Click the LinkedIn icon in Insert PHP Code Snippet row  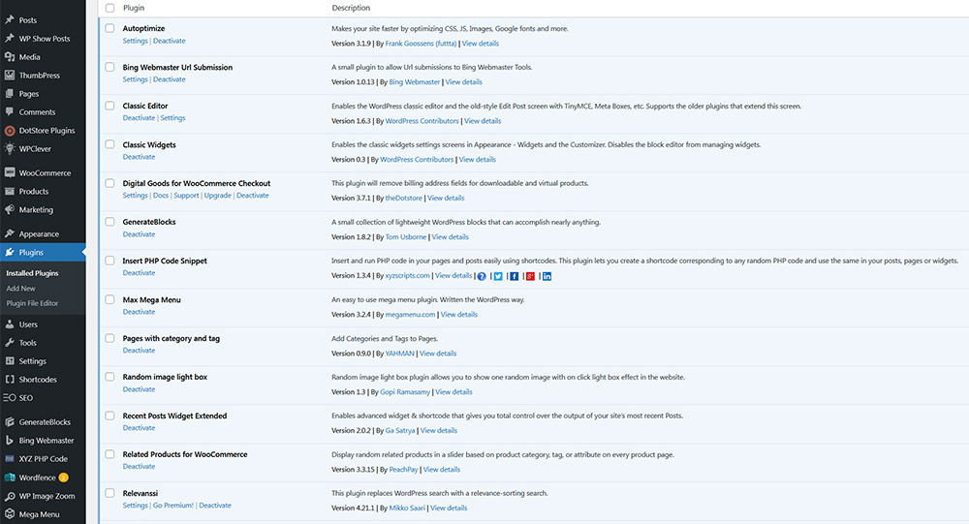[x=547, y=276]
